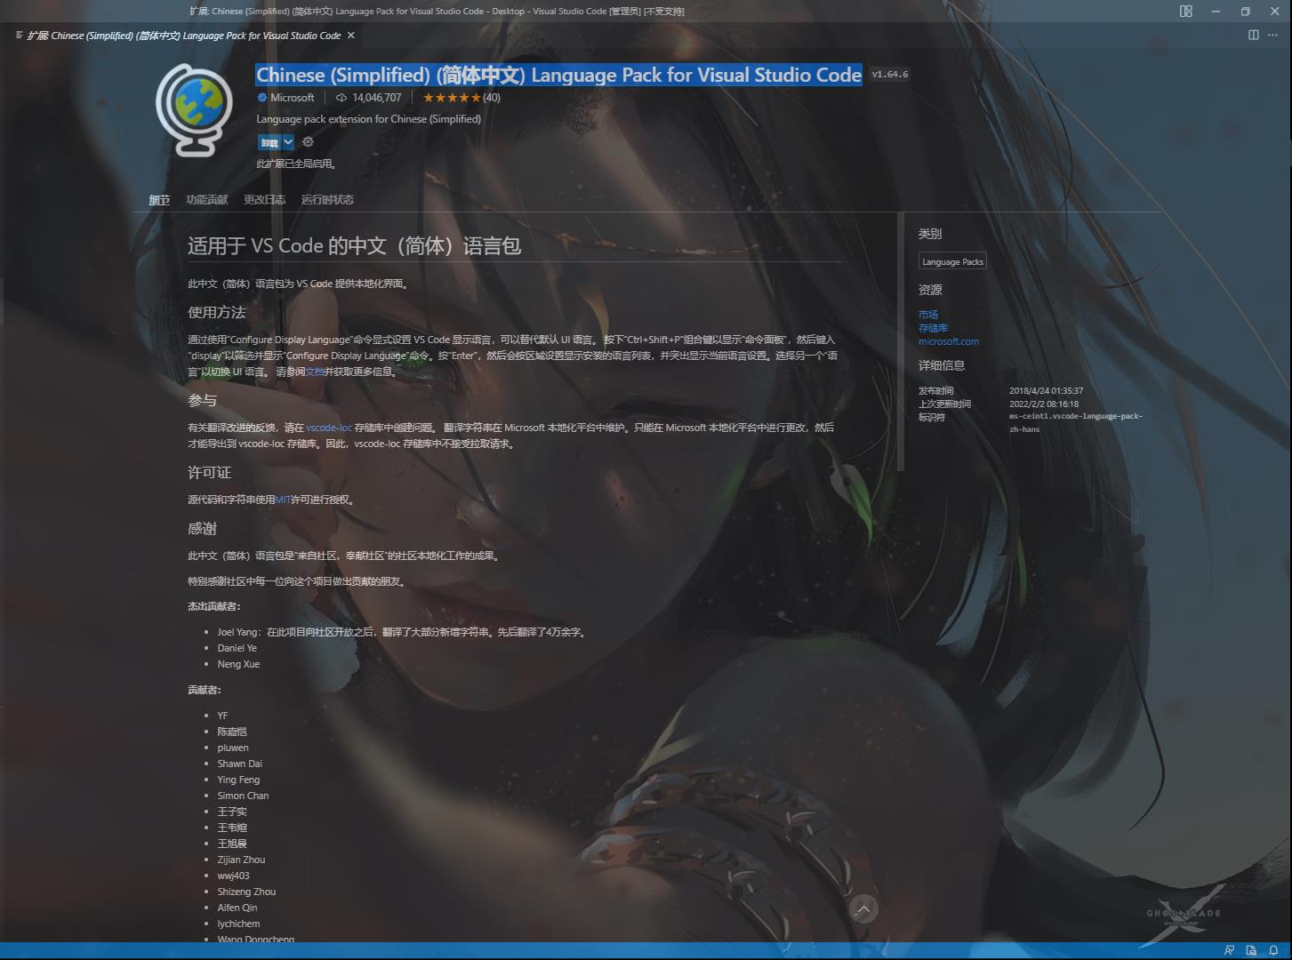Click the published date 2018/4/24 01:35:37
This screenshot has width=1292, height=960.
(1046, 391)
